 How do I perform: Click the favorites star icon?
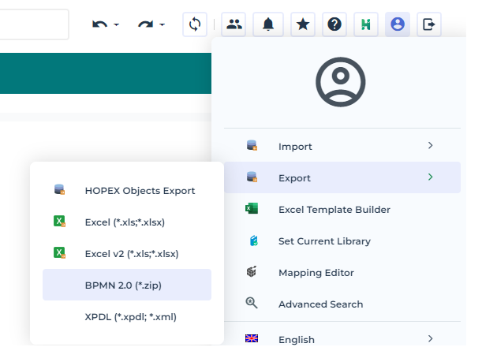point(303,24)
